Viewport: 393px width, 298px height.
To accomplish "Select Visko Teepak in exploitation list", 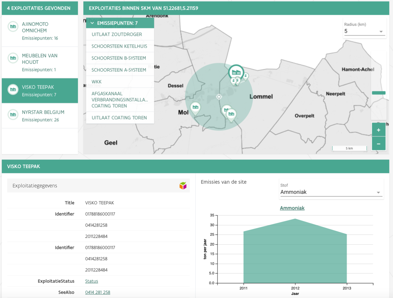I will click(40, 90).
